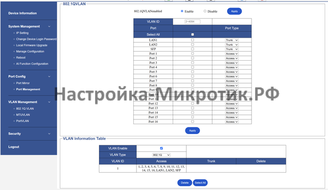Open Local Firmware Upgrade page
Viewport: 328px width, 190px height.
(x=31, y=45)
